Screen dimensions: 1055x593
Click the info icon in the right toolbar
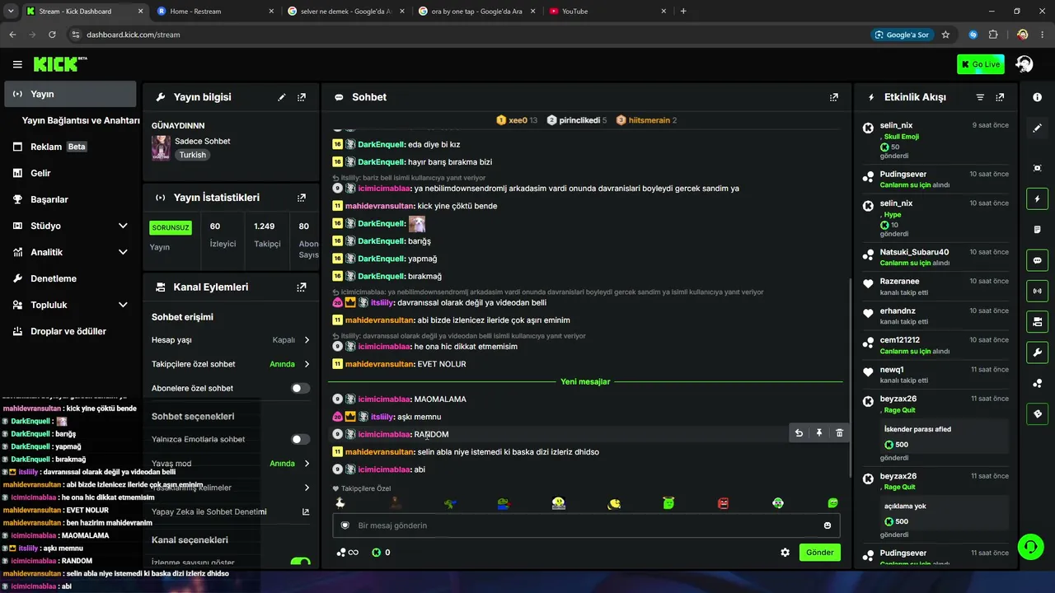[1038, 97]
